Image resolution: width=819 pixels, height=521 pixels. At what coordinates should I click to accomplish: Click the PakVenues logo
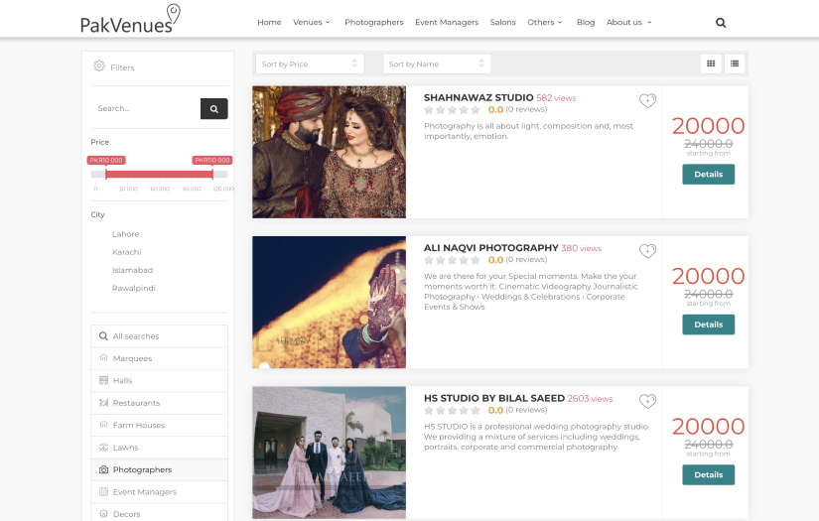click(x=130, y=19)
